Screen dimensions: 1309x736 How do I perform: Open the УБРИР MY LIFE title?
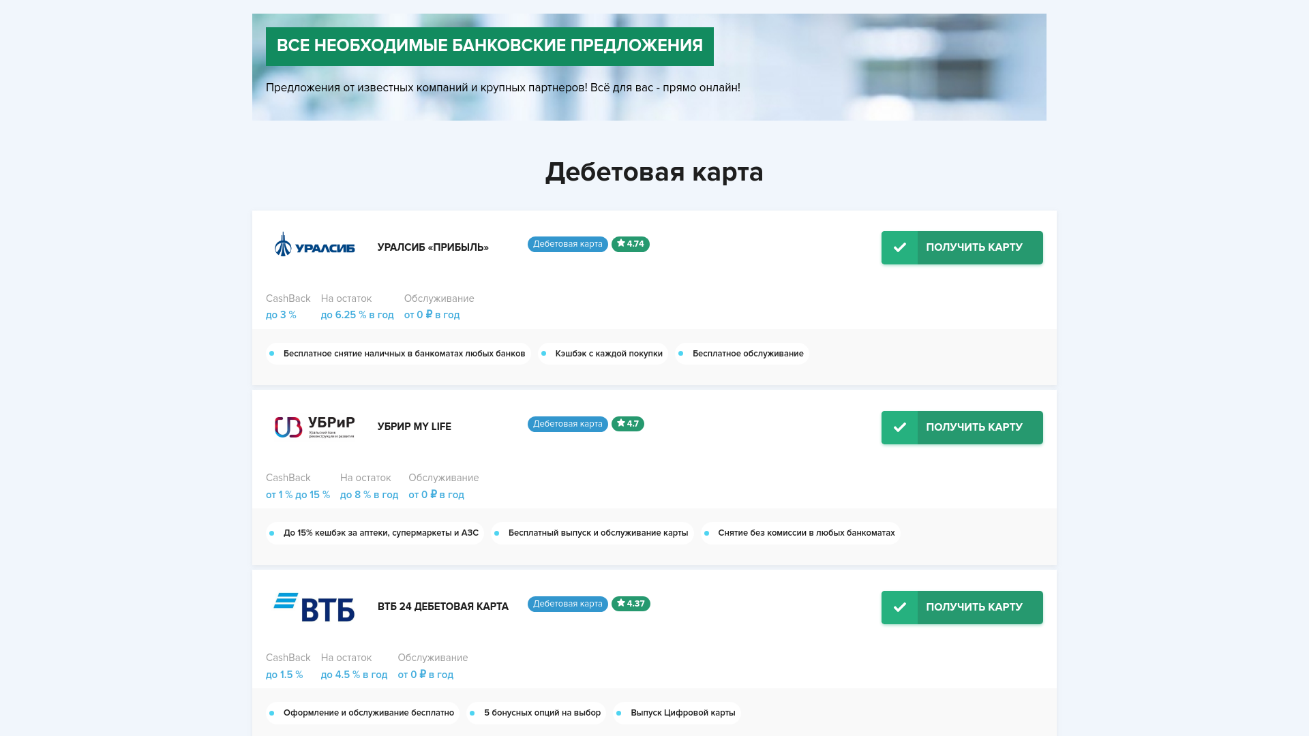(415, 427)
